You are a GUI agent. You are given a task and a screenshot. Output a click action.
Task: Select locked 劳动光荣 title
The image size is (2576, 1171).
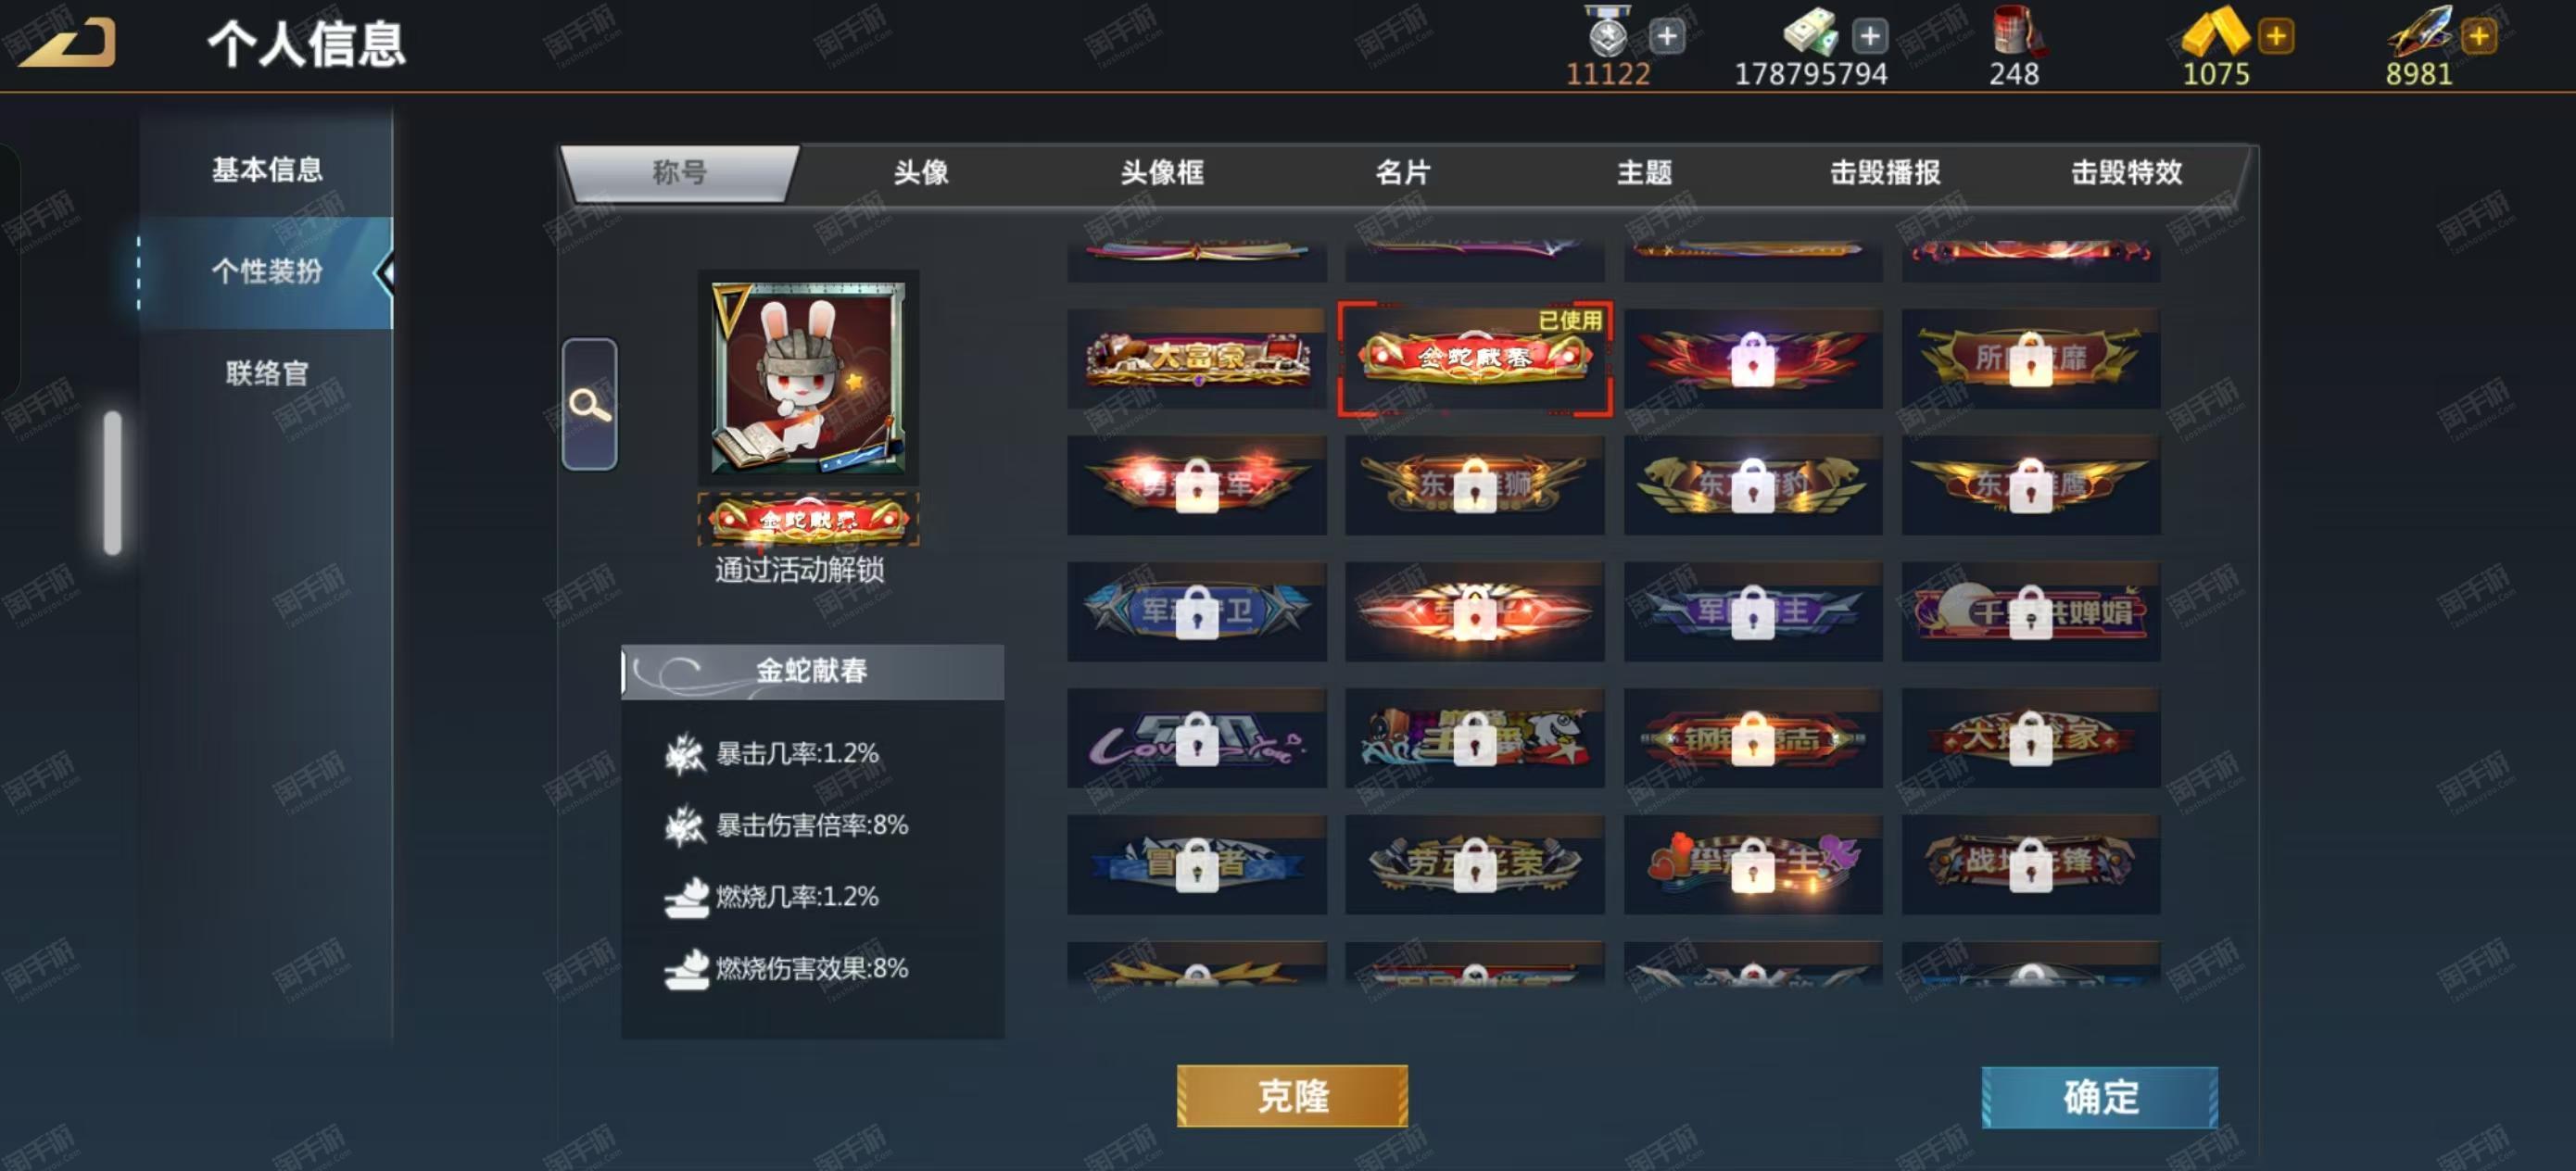[1474, 864]
